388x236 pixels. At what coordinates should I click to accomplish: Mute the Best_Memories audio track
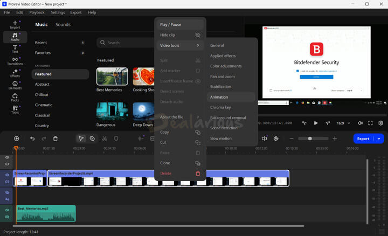[7, 210]
